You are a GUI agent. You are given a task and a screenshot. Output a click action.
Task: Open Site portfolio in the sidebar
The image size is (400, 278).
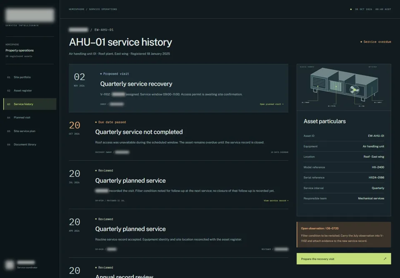(30, 77)
